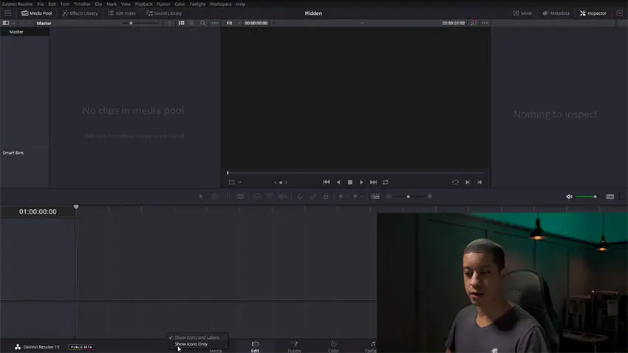Open the Fairlight menu
The width and height of the screenshot is (628, 353).
click(x=197, y=4)
